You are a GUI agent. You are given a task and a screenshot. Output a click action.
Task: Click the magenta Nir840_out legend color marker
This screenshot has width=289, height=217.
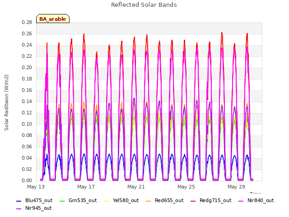(x=241, y=201)
